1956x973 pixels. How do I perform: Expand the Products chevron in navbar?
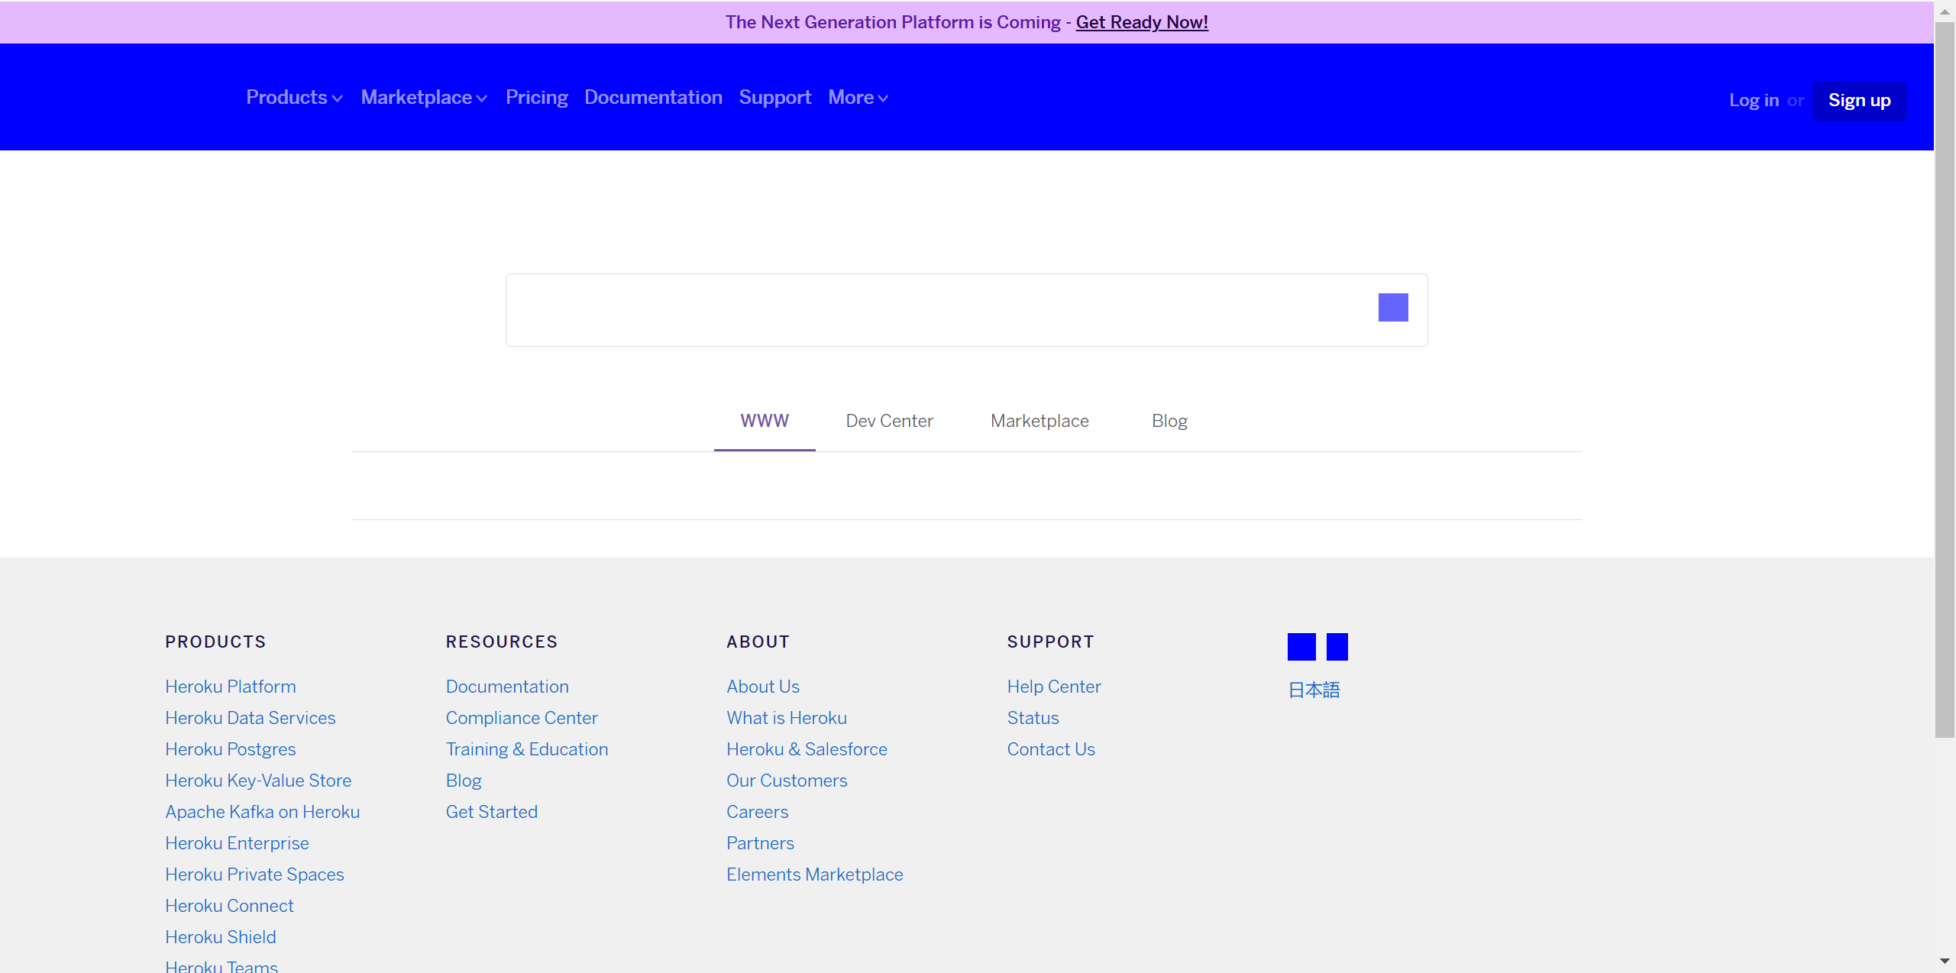(337, 99)
